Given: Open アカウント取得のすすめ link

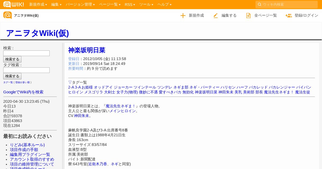Looking at the screenshot, I should point(32,159).
